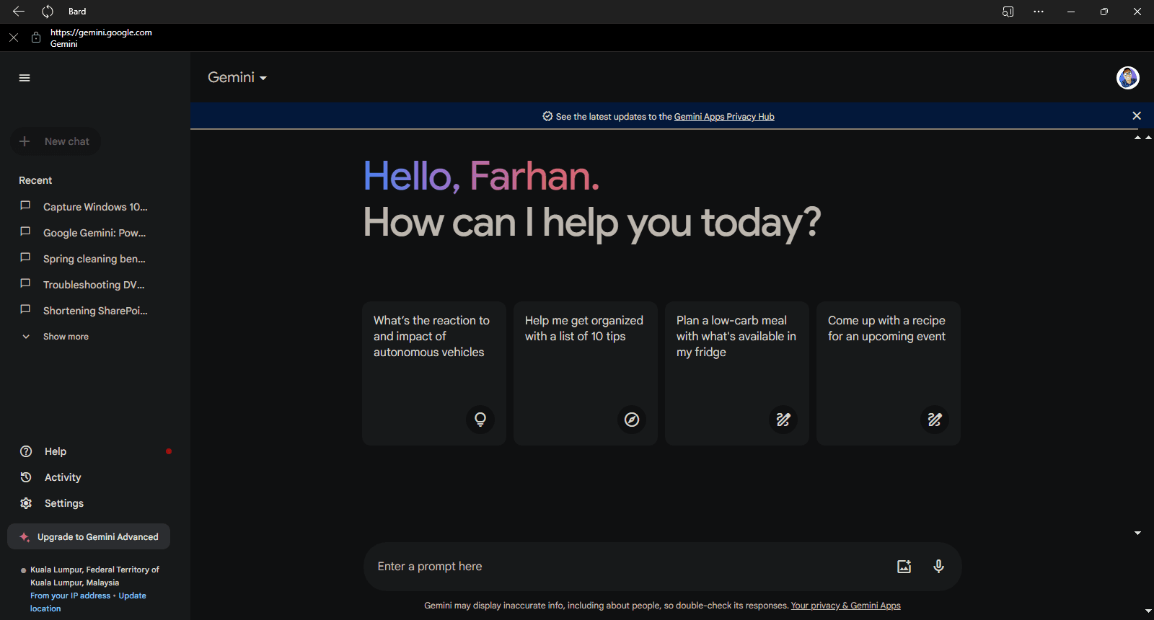Click the compass icon on organize tips card
The image size is (1154, 620).
pos(632,420)
